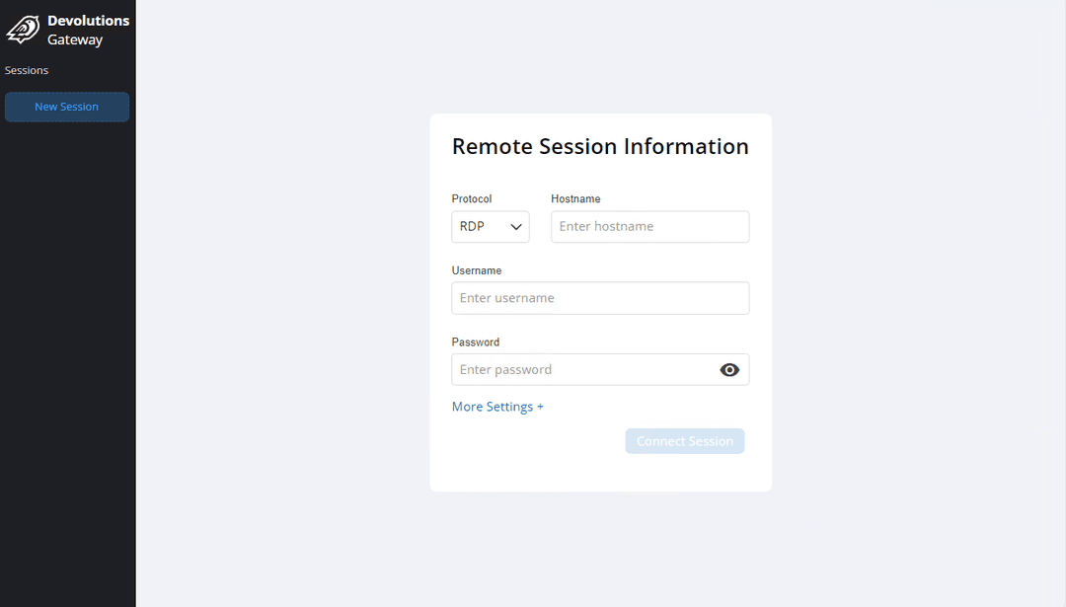Viewport: 1066px width, 607px height.
Task: Show the password with the eye icon
Action: coord(729,370)
